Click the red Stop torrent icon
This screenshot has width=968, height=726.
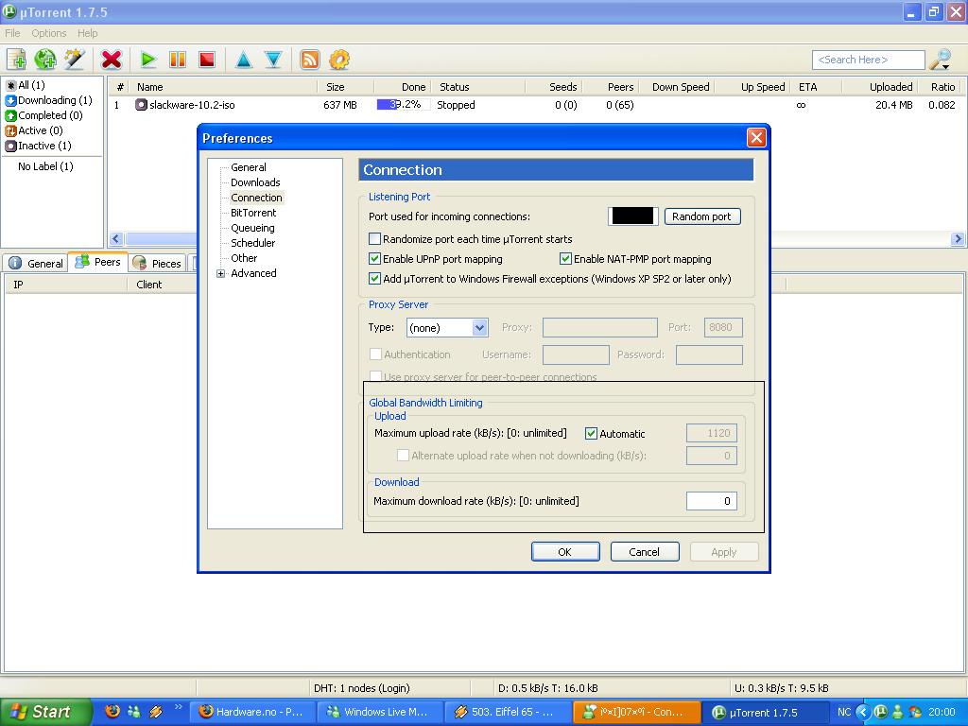coord(207,60)
